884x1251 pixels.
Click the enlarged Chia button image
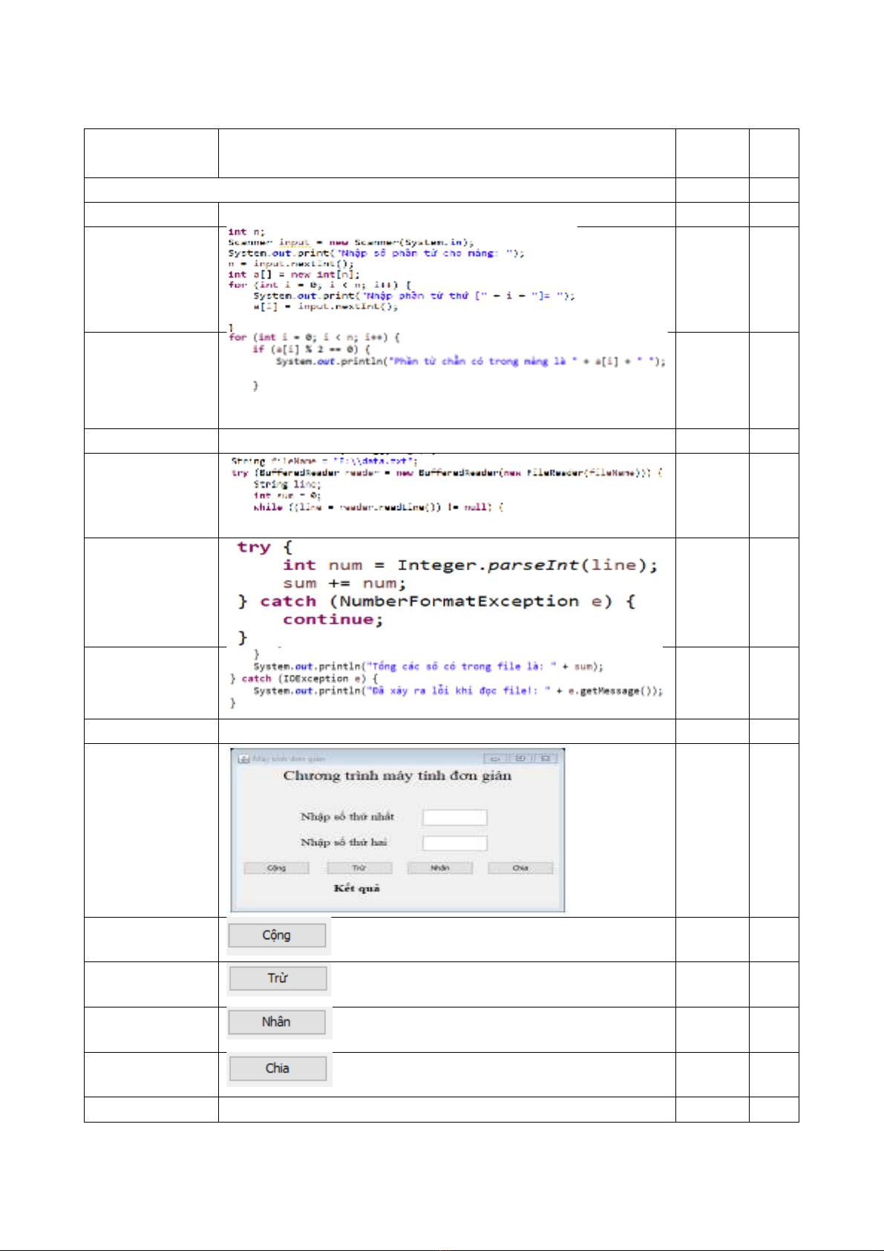pyautogui.click(x=278, y=1068)
